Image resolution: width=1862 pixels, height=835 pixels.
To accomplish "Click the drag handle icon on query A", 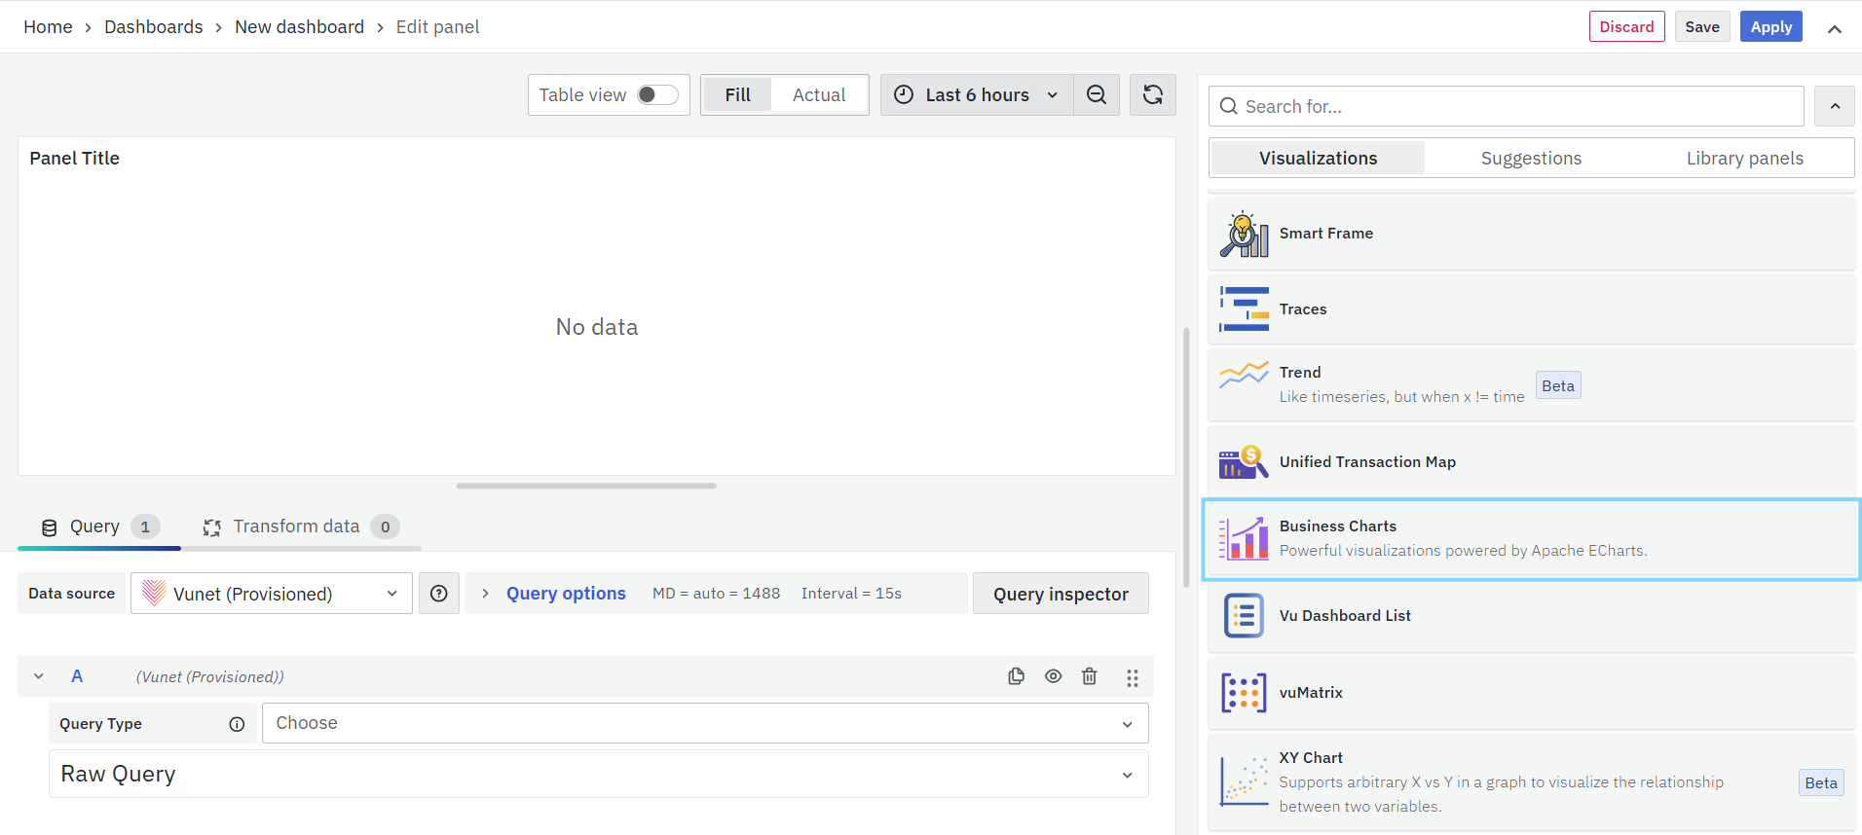I will pyautogui.click(x=1132, y=677).
